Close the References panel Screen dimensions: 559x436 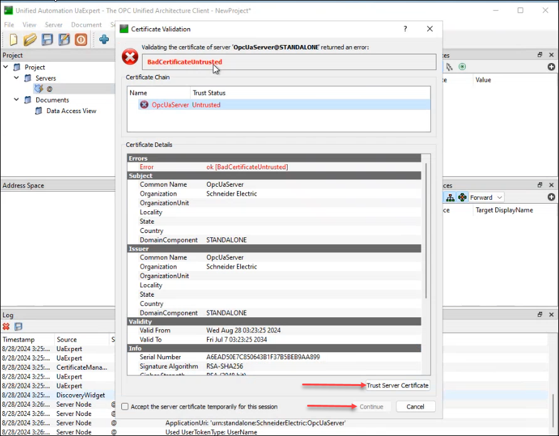tap(551, 185)
